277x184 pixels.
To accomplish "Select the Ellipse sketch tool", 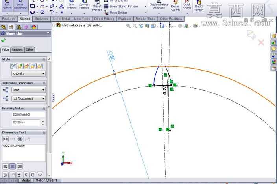I will click(x=52, y=6).
